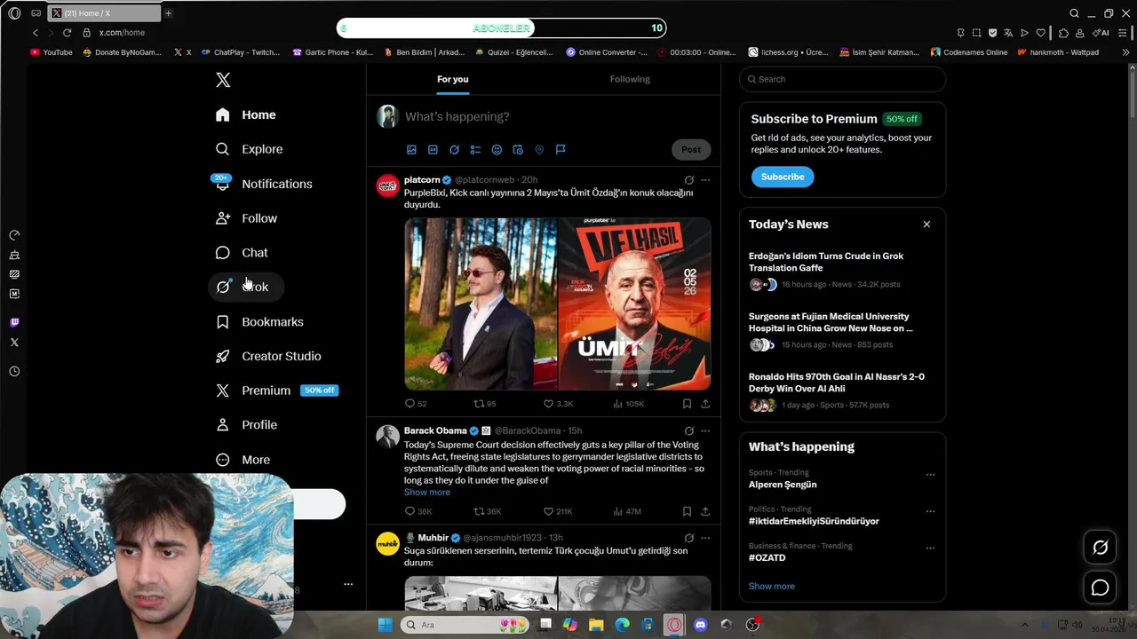
Task: Repost the platcorn post
Action: pyautogui.click(x=485, y=404)
